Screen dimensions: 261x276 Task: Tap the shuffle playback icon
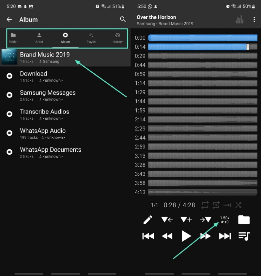coord(238,205)
